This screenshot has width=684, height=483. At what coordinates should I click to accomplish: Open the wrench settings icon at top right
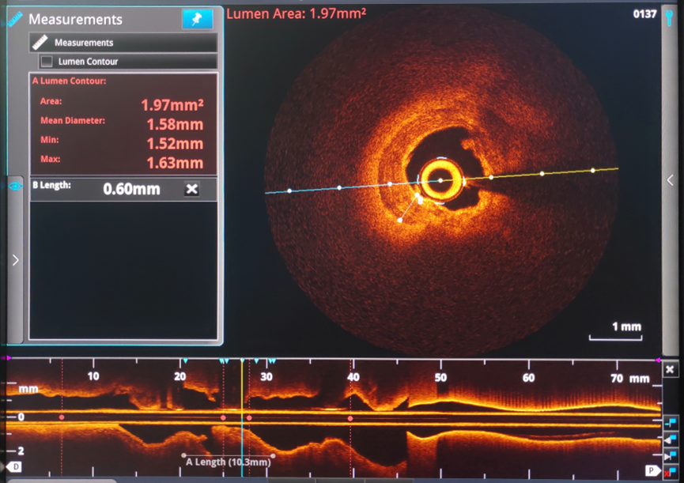671,16
